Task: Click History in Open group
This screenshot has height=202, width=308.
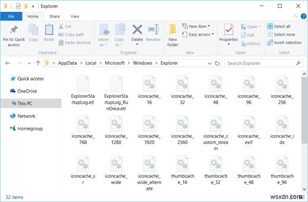Action: click(x=251, y=44)
